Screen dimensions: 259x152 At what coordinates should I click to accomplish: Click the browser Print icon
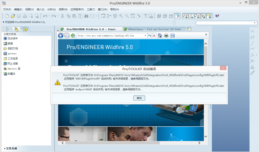click(166, 35)
